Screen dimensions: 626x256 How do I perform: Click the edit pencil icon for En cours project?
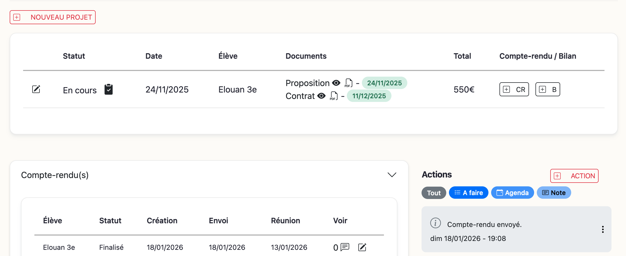pyautogui.click(x=36, y=89)
